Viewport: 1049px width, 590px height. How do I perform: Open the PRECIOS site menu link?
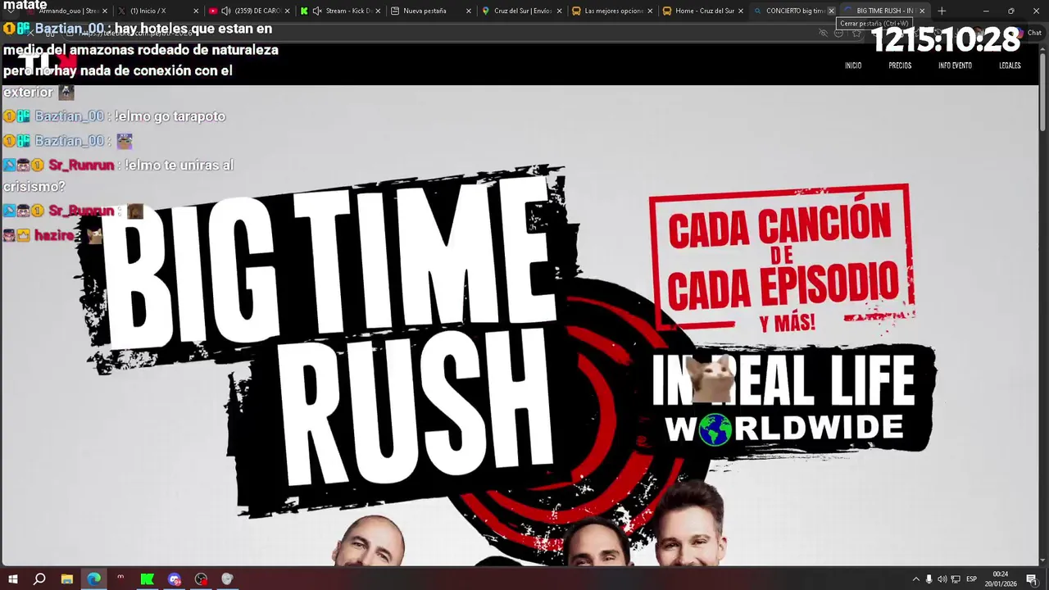pyautogui.click(x=900, y=66)
